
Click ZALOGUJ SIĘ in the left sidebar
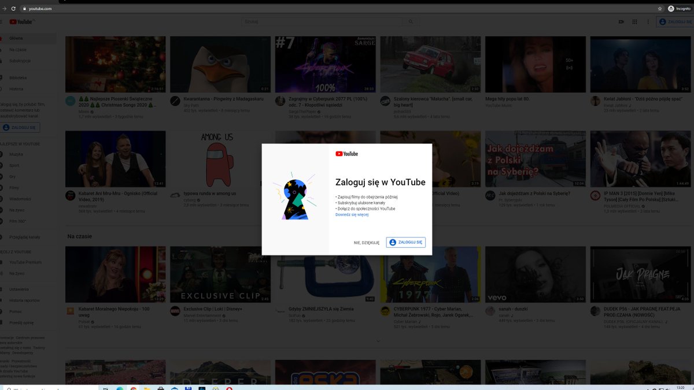20,127
